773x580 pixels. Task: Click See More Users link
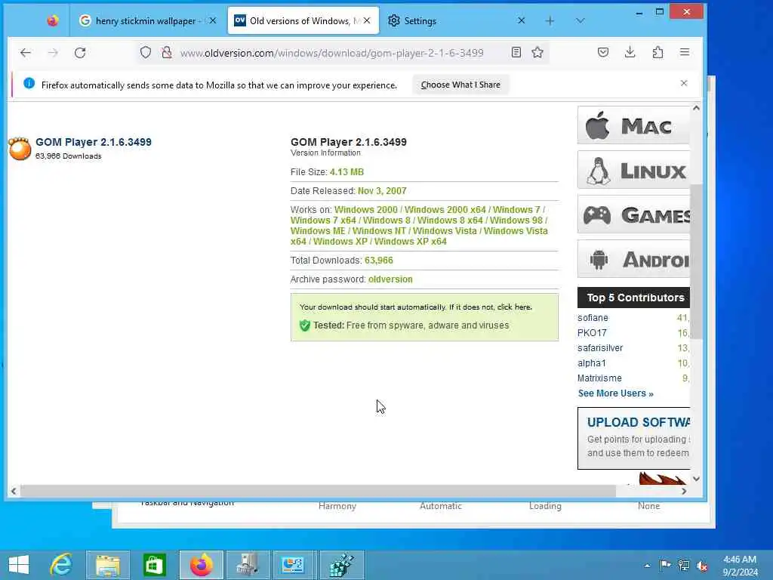tap(616, 393)
